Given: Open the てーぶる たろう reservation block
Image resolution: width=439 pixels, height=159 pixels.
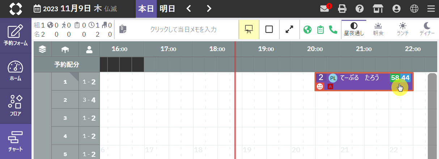Looking at the screenshot, I should pyautogui.click(x=364, y=82).
